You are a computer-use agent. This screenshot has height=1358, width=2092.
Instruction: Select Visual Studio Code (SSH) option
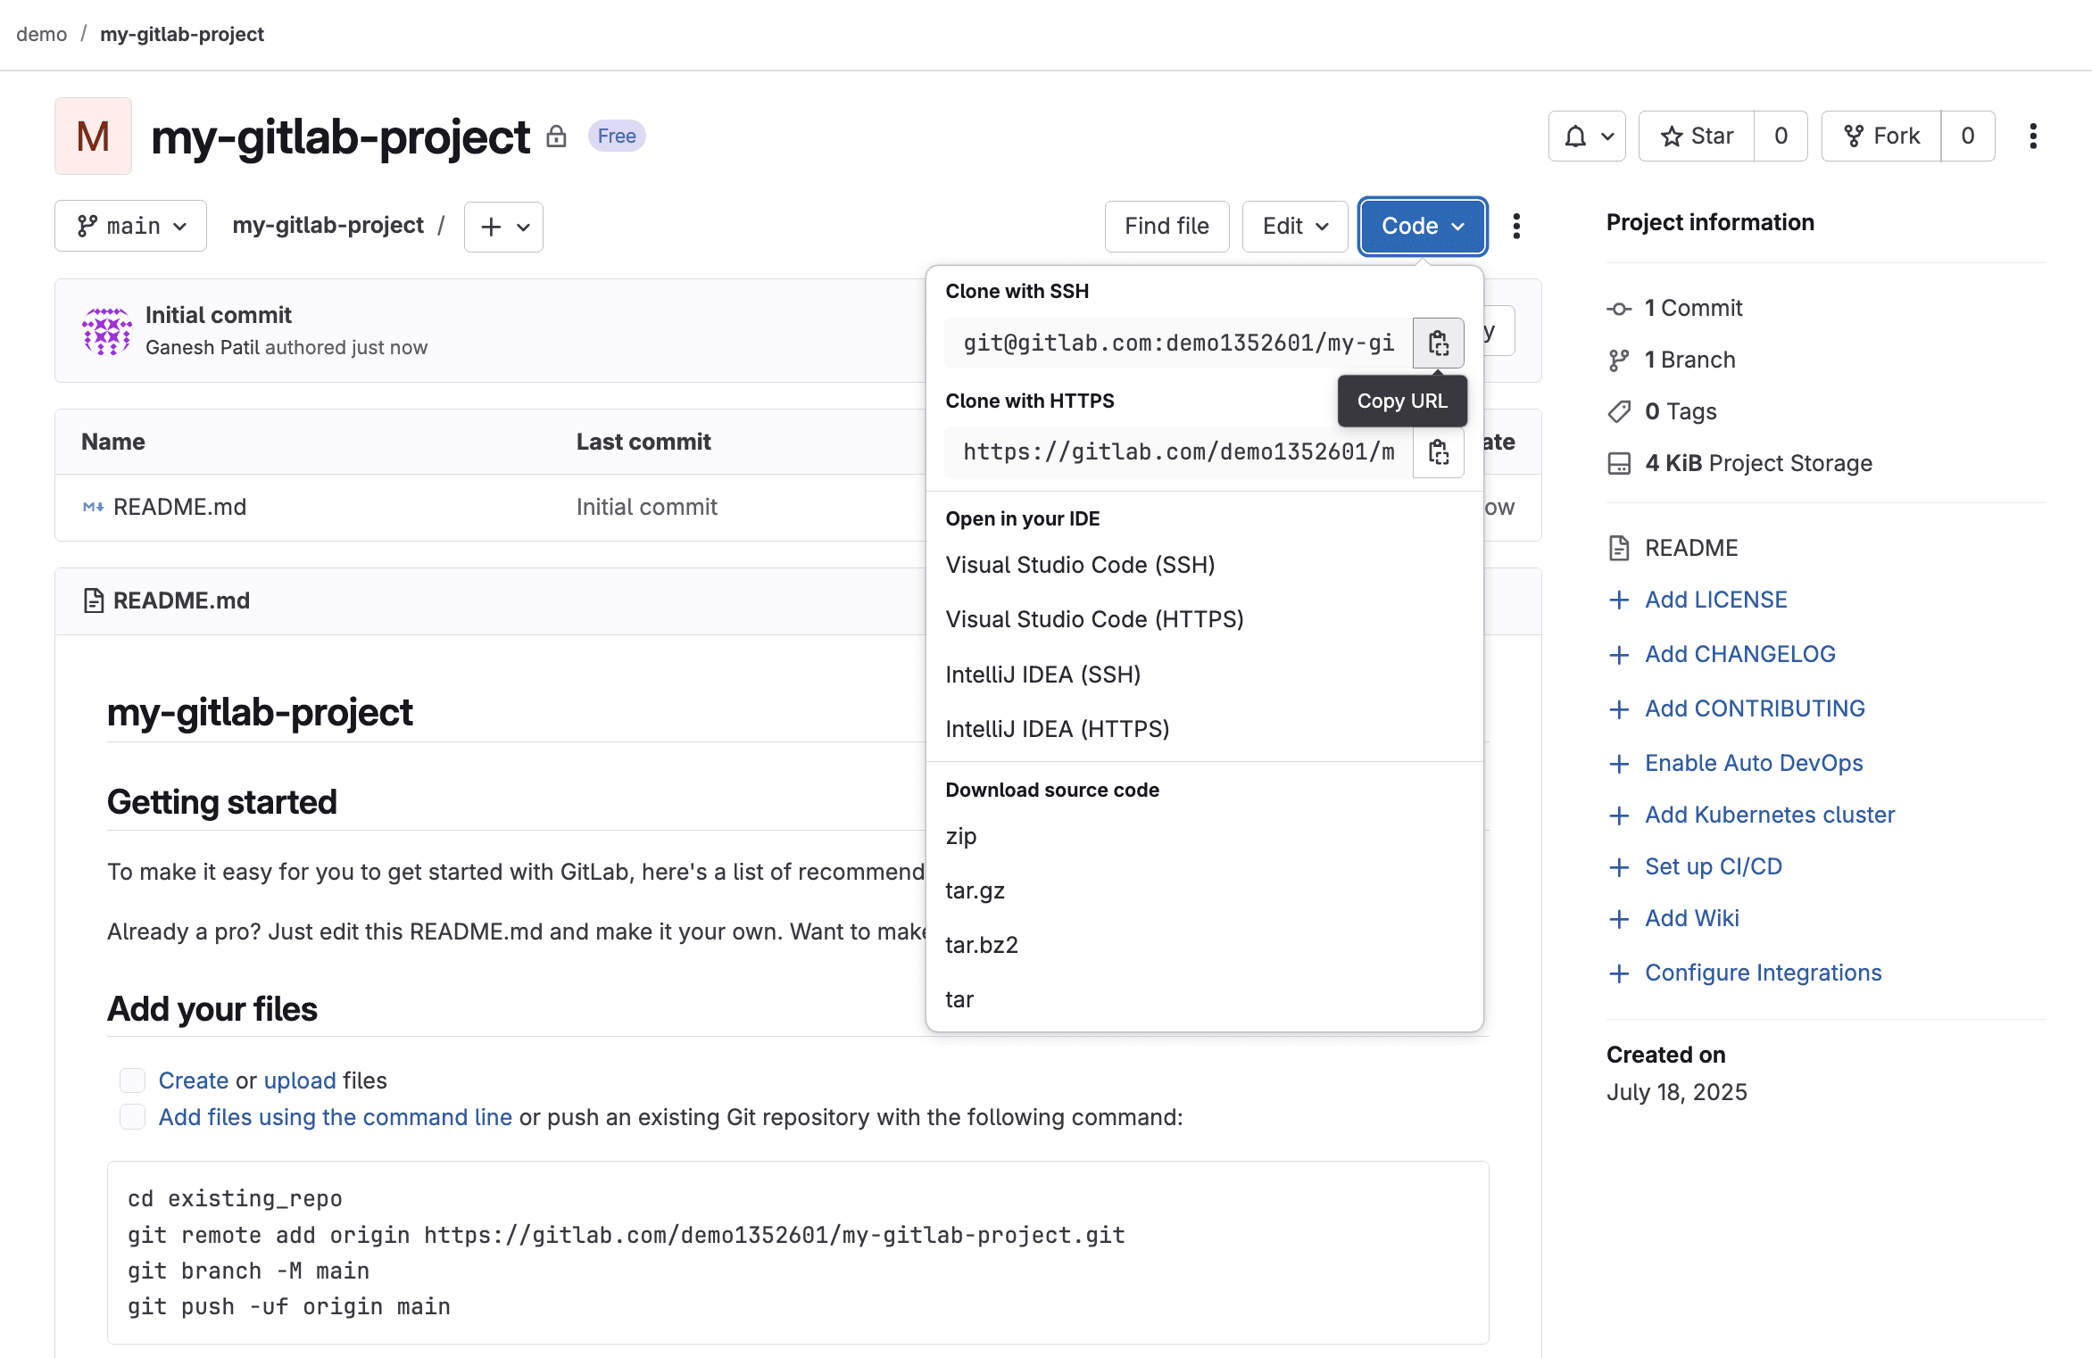(x=1081, y=564)
